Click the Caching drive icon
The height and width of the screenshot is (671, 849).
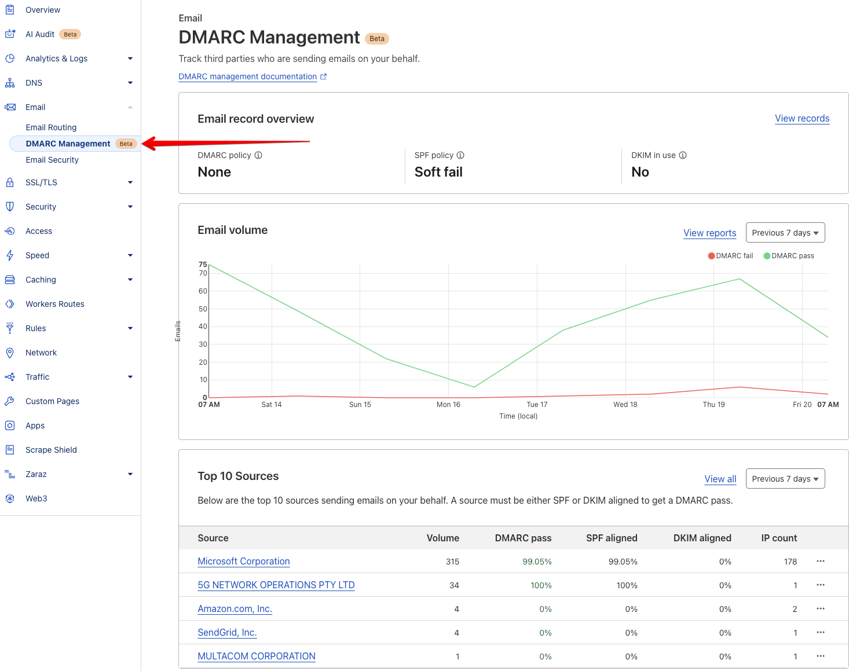coord(10,280)
